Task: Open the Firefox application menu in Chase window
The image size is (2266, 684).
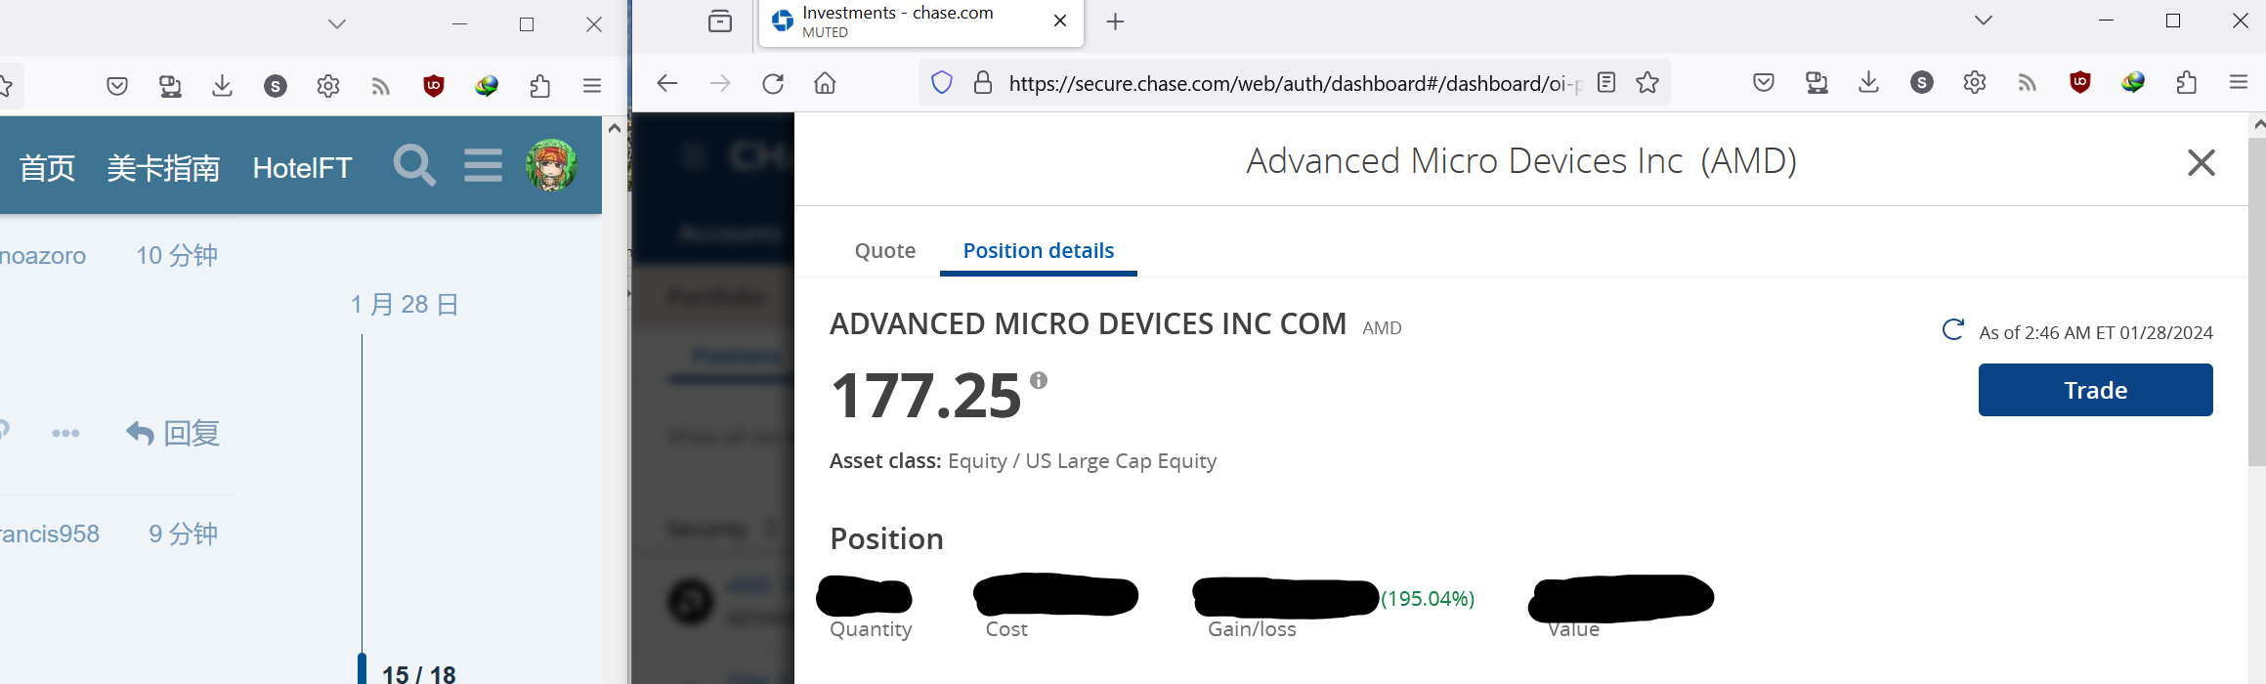Action: 2239,83
